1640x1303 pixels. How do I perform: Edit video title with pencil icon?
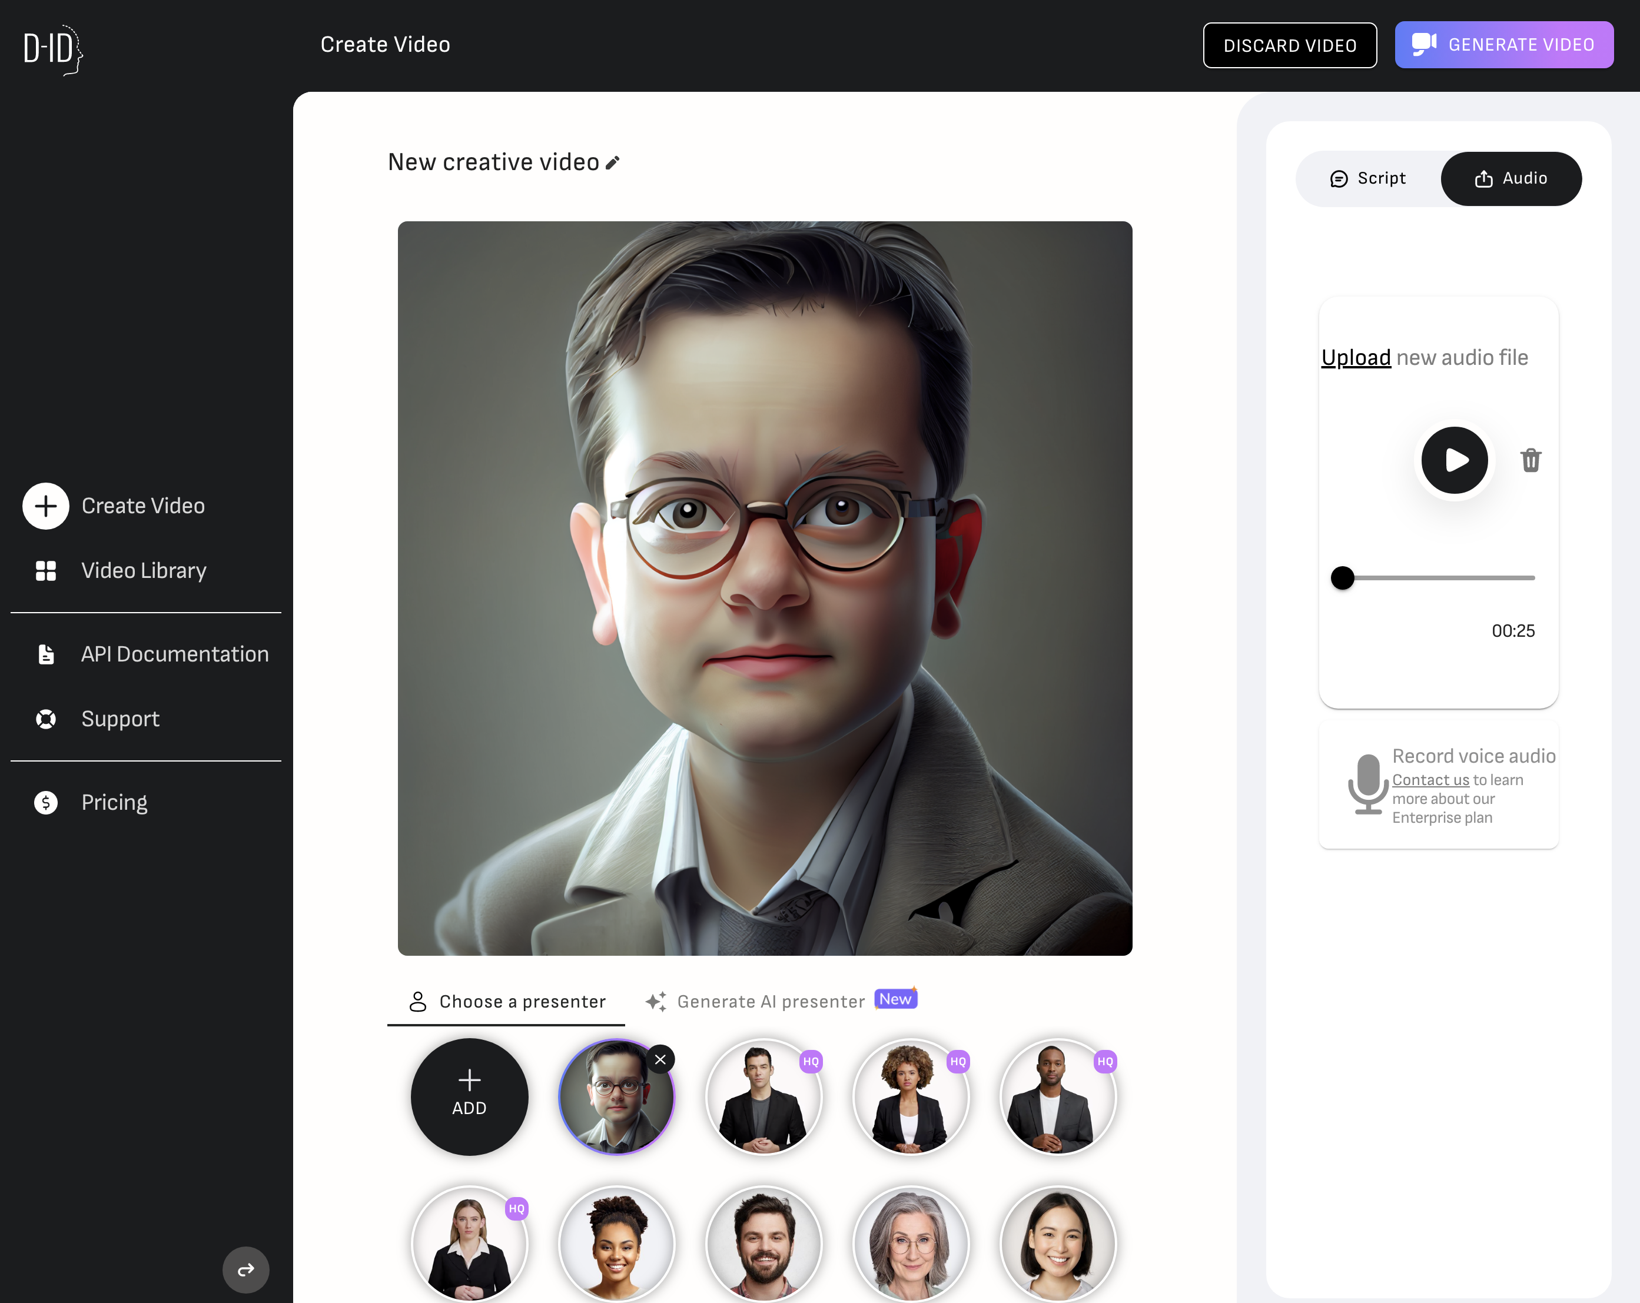click(x=612, y=163)
